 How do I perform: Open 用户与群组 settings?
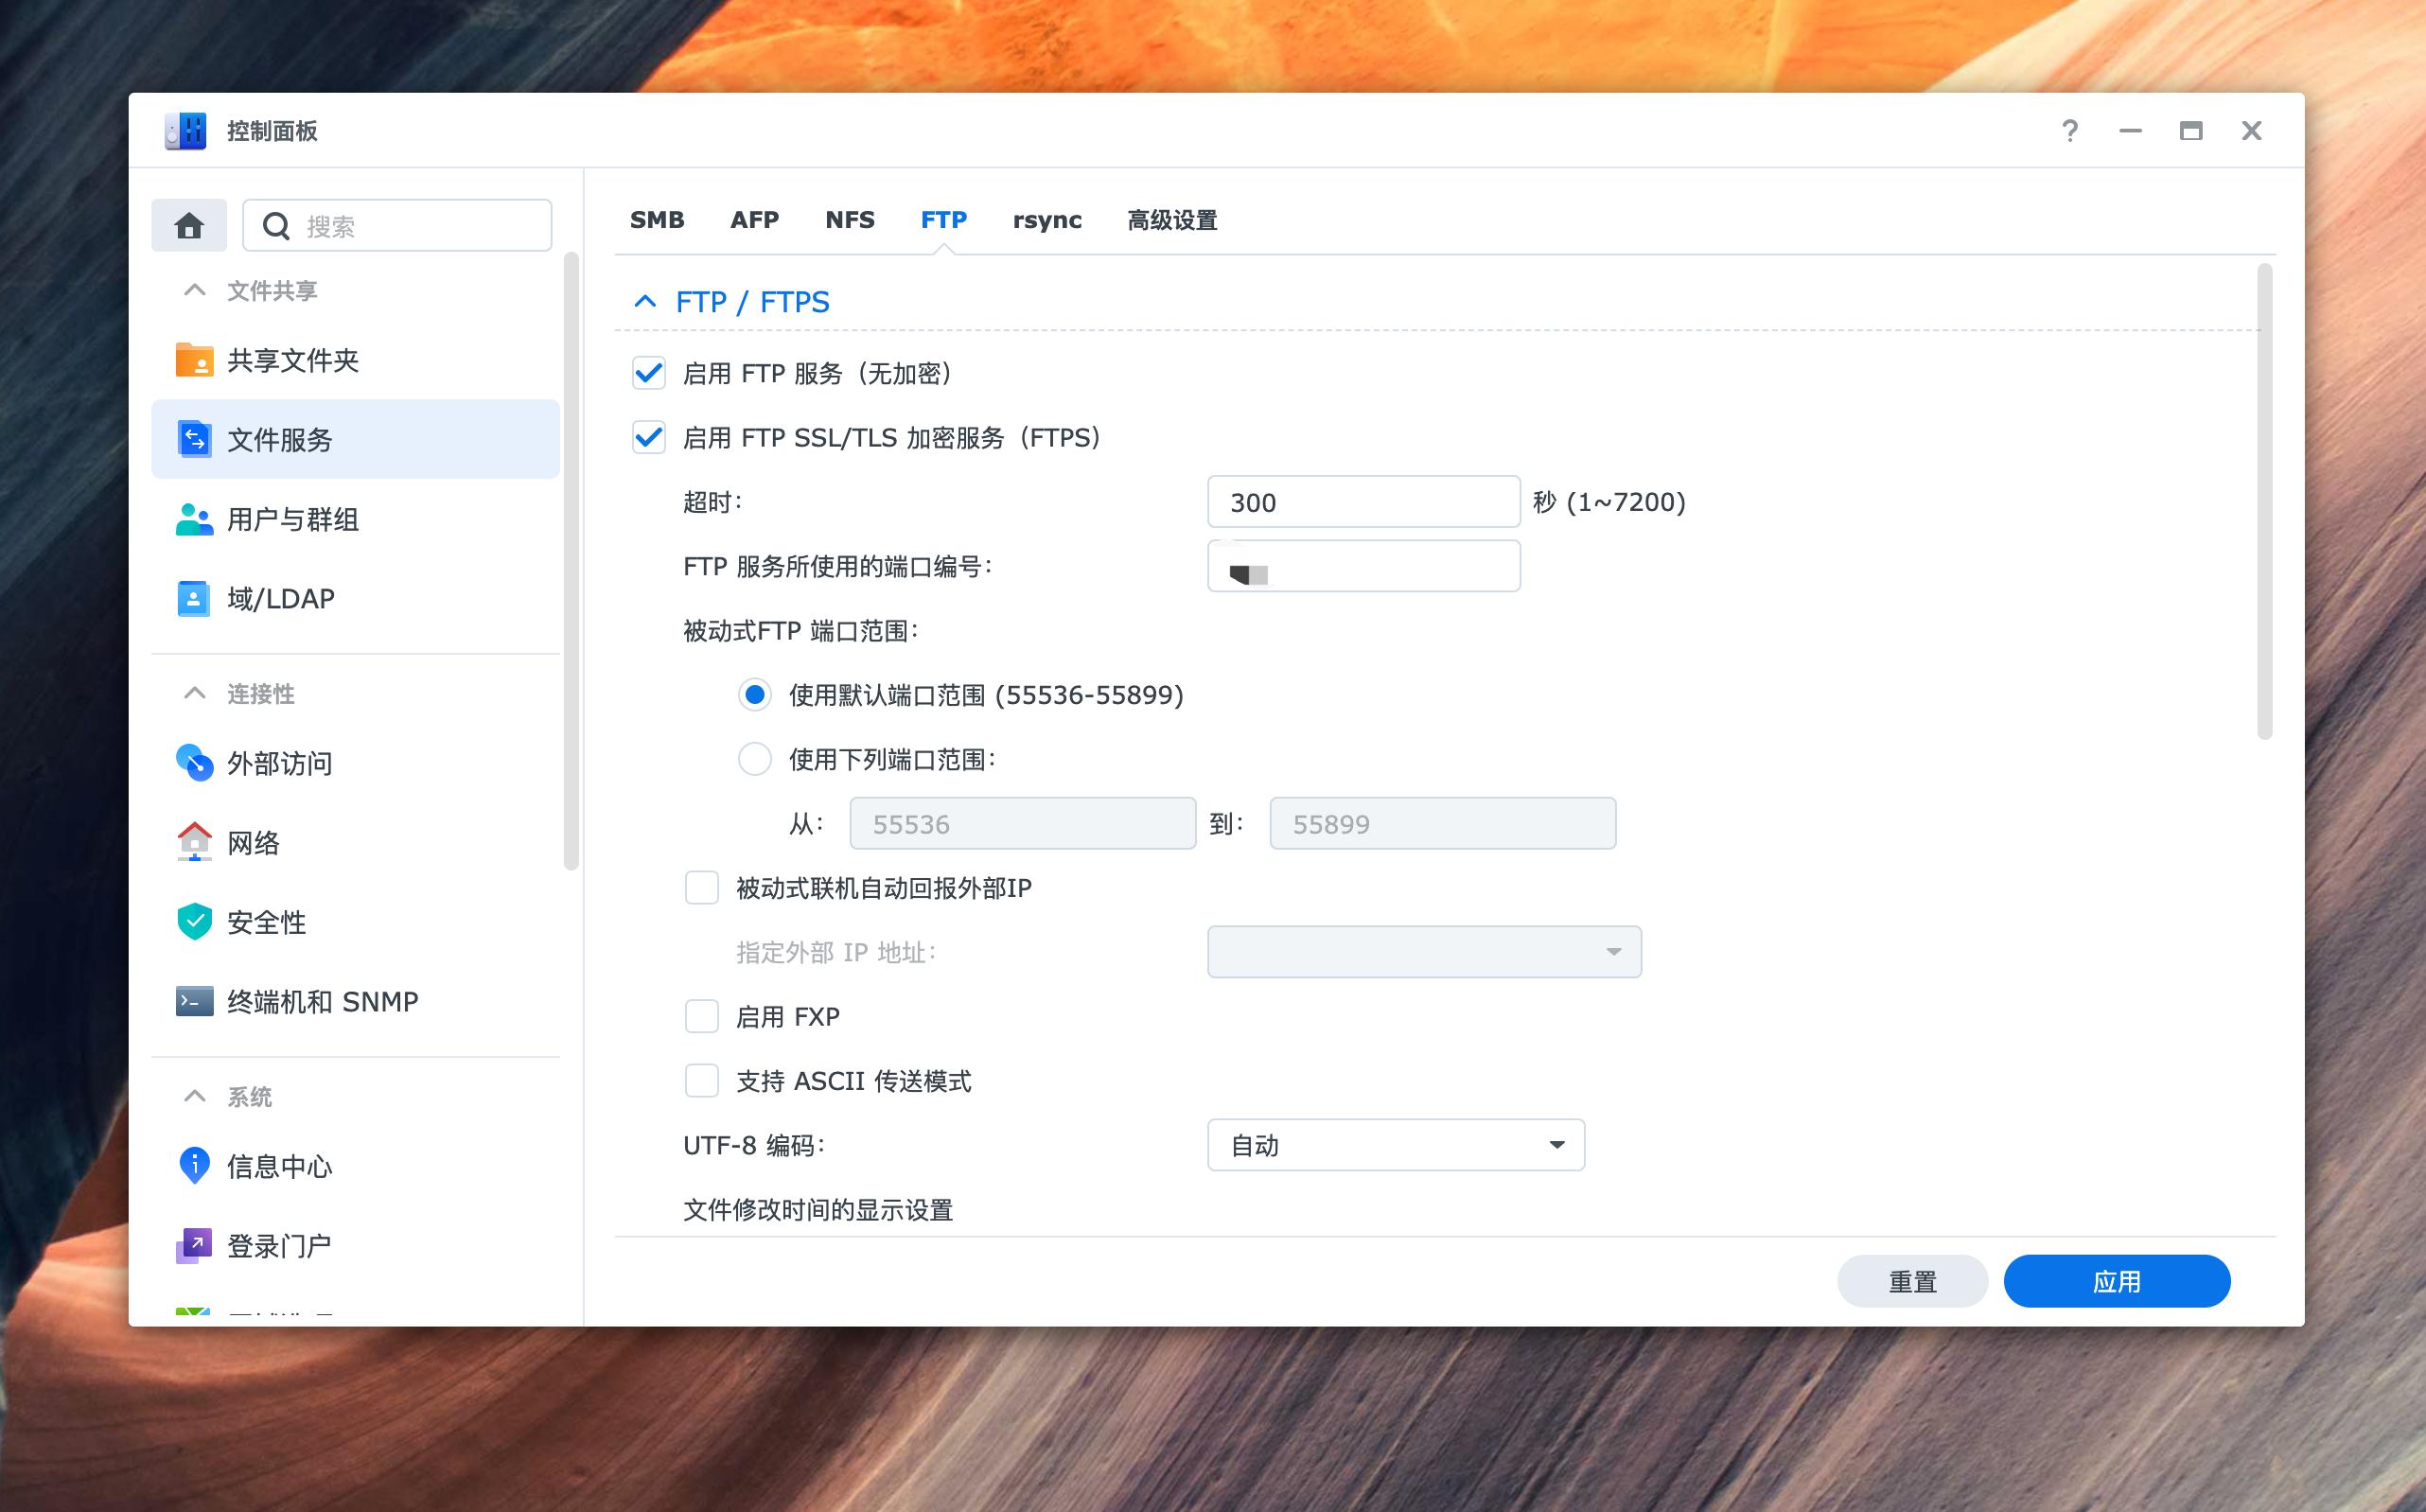click(x=292, y=519)
